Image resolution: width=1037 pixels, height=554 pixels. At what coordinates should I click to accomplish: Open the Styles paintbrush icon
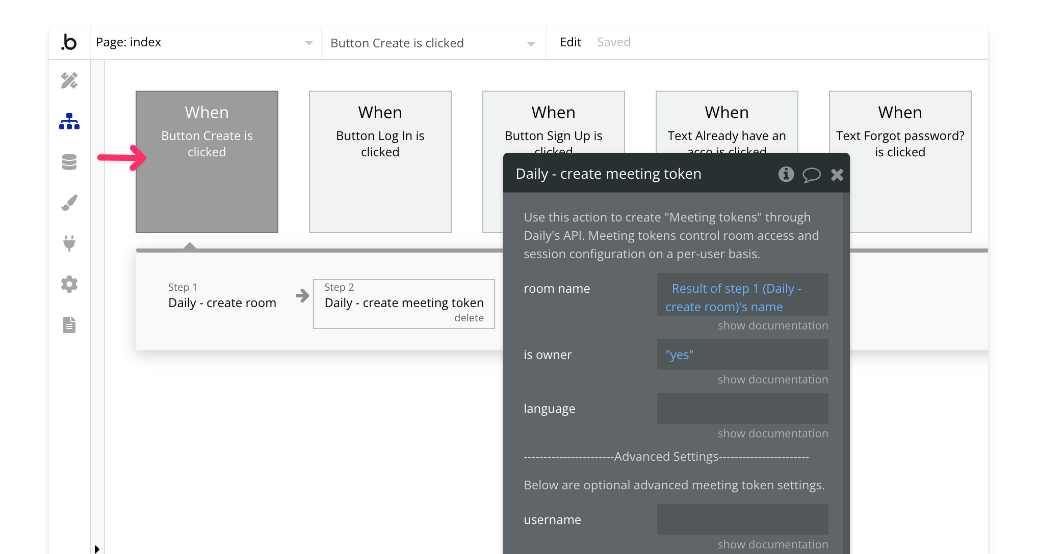tap(69, 203)
